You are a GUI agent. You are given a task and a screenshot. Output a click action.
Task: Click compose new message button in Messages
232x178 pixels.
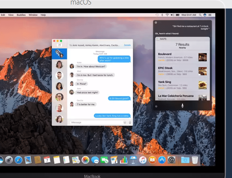59,45
